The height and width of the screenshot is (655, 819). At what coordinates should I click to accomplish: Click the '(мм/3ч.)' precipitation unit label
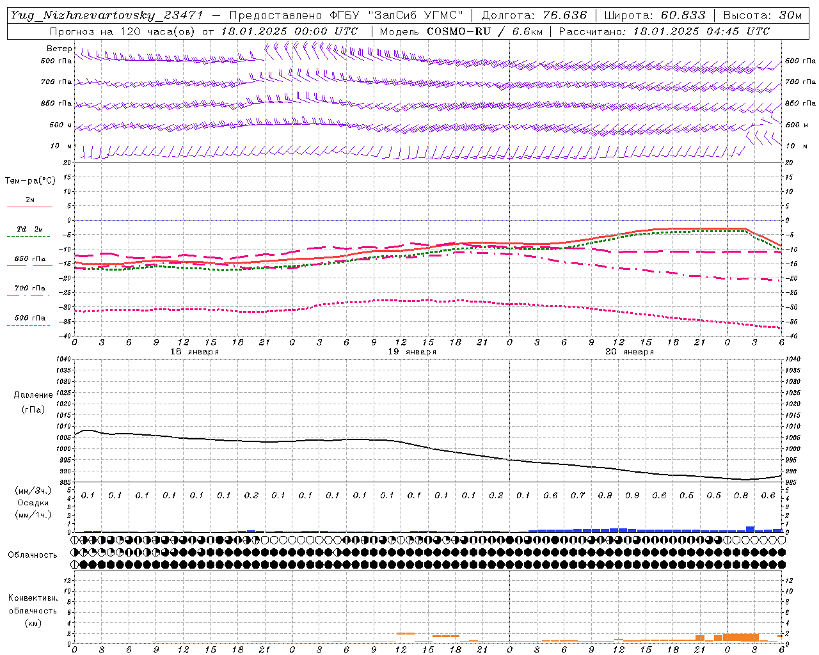(x=33, y=491)
